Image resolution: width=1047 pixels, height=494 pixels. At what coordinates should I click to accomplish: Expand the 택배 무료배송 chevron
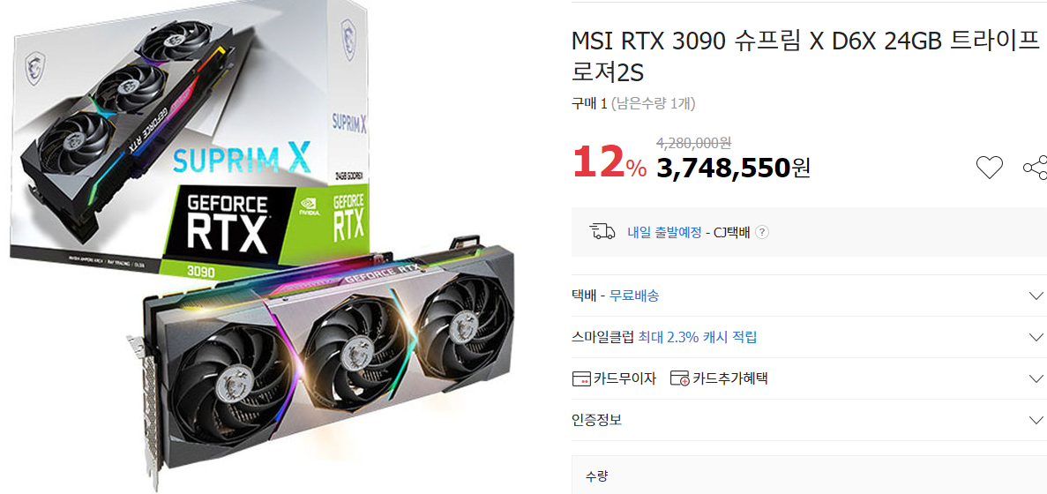pos(1036,296)
